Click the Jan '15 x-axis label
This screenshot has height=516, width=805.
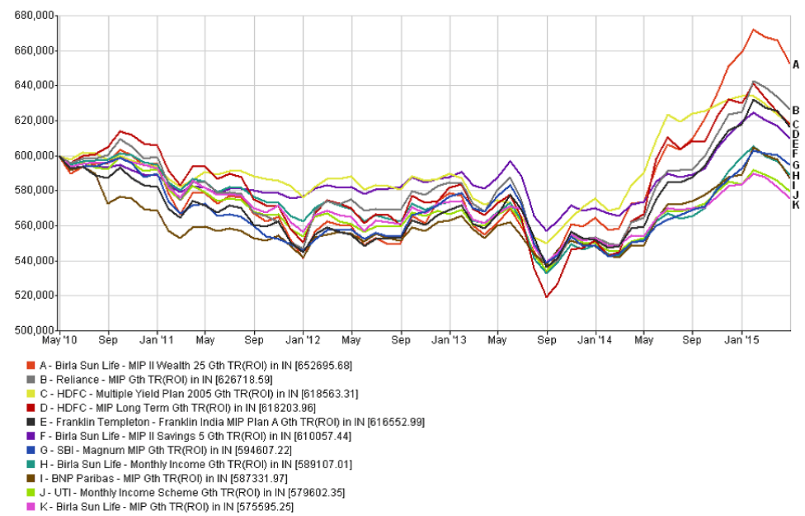(x=741, y=340)
